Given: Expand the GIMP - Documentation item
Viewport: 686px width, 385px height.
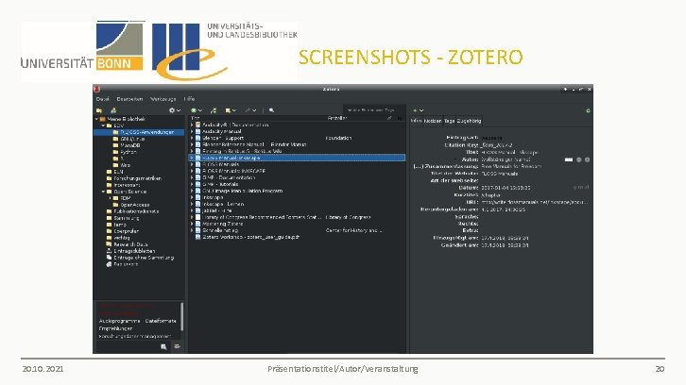Looking at the screenshot, I should (x=192, y=177).
